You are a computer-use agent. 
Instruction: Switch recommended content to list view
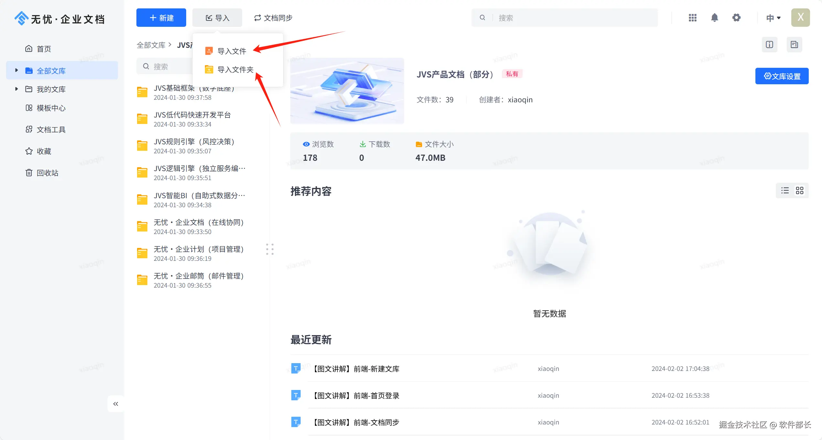[x=785, y=190]
